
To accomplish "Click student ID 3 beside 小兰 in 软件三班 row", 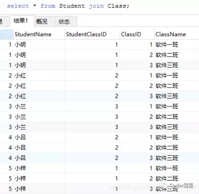I will [10, 127].
